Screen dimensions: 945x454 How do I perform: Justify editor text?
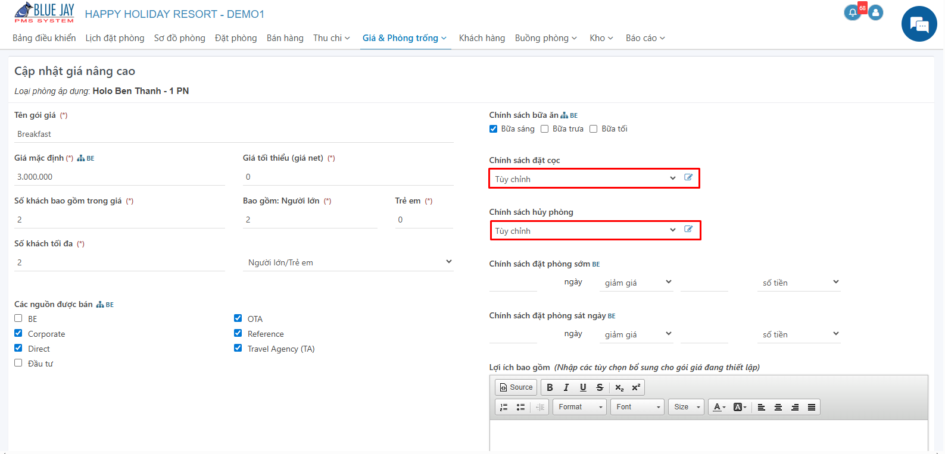[811, 407]
